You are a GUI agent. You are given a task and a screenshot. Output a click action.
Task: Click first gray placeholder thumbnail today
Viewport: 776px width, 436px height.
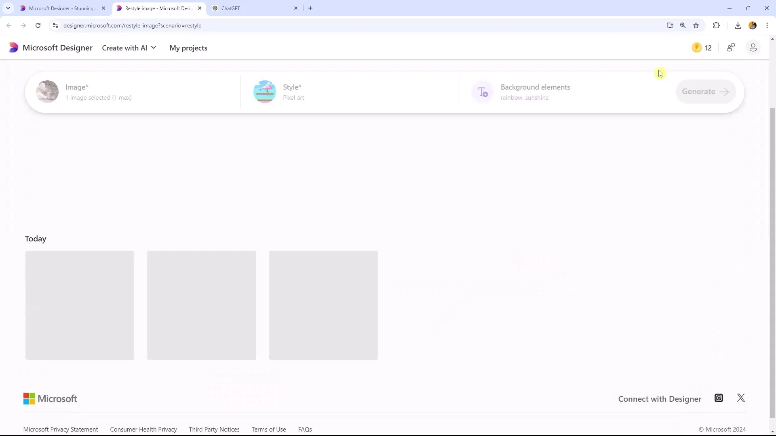[79, 305]
